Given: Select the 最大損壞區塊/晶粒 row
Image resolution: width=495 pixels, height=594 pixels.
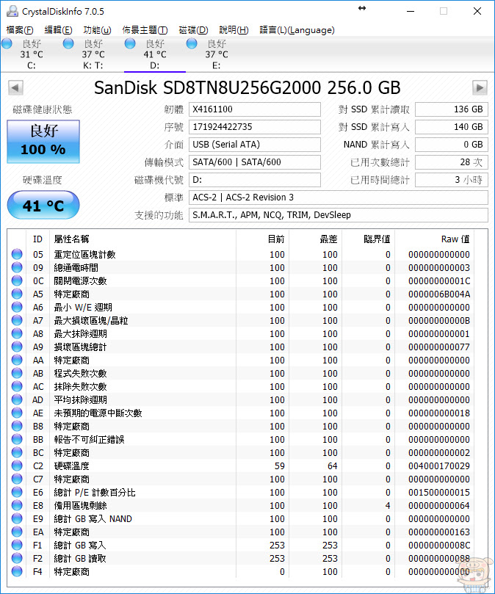Looking at the screenshot, I should click(242, 320).
